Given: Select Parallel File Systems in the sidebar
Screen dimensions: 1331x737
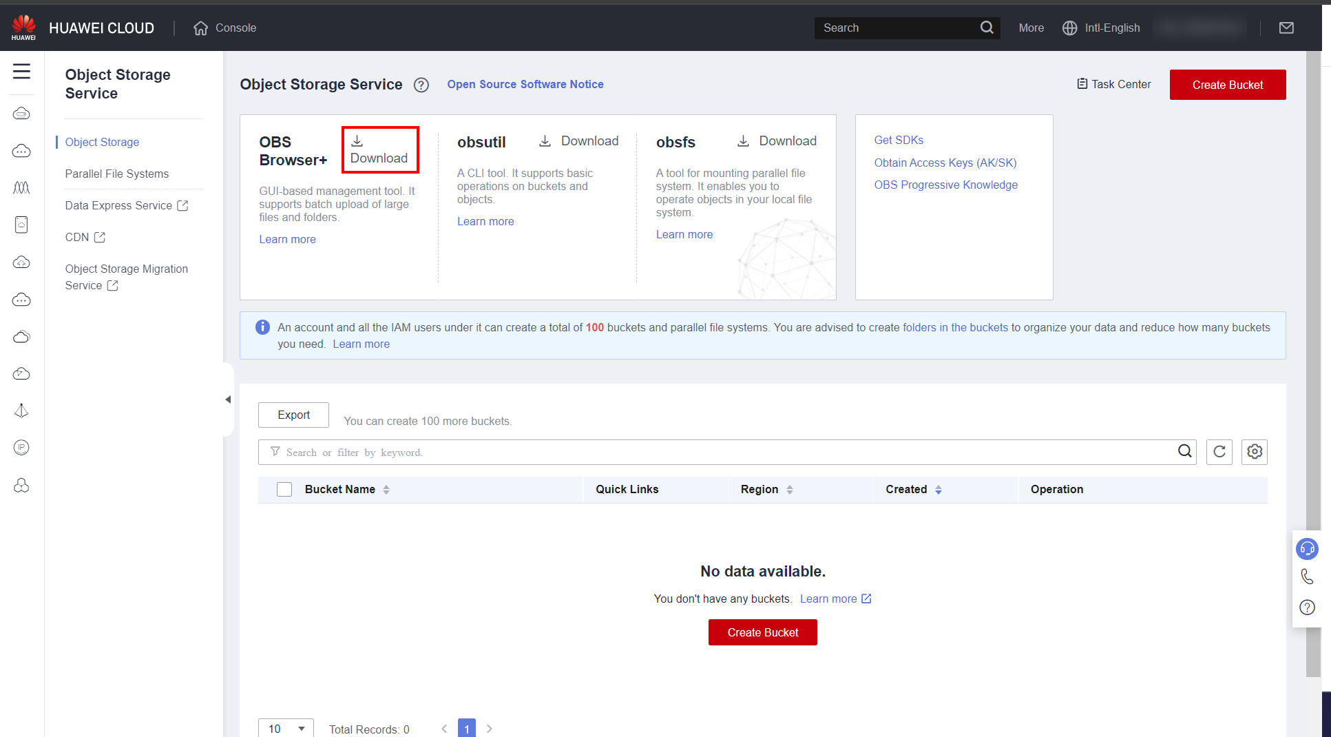Looking at the screenshot, I should [116, 174].
